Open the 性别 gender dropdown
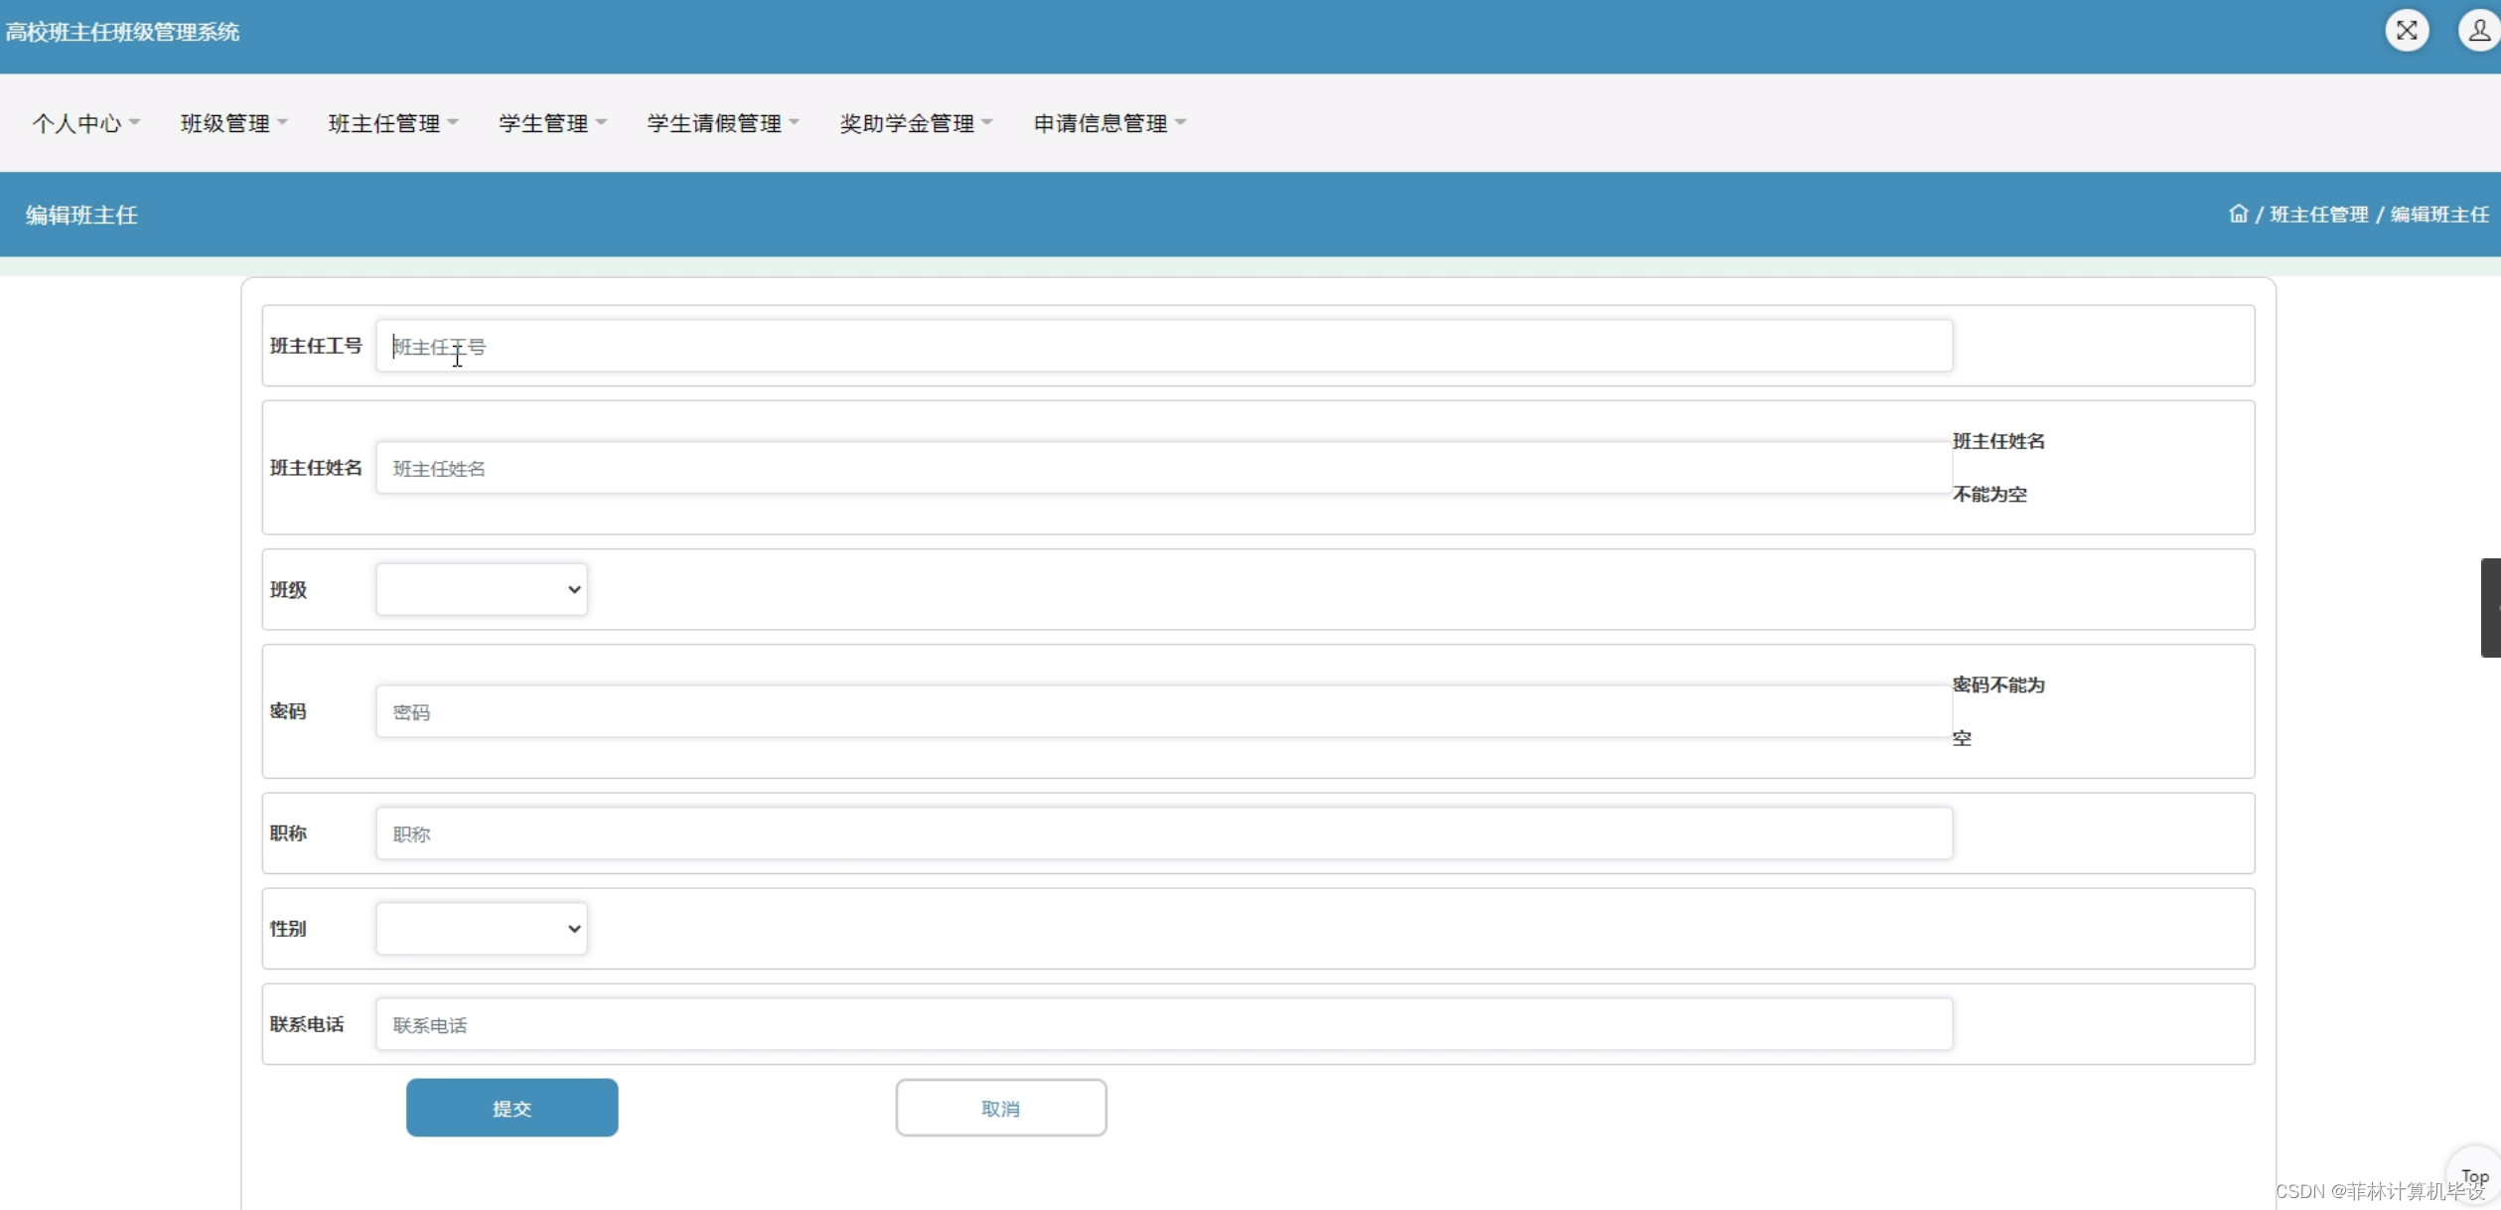The width and height of the screenshot is (2501, 1210). pyautogui.click(x=480, y=928)
